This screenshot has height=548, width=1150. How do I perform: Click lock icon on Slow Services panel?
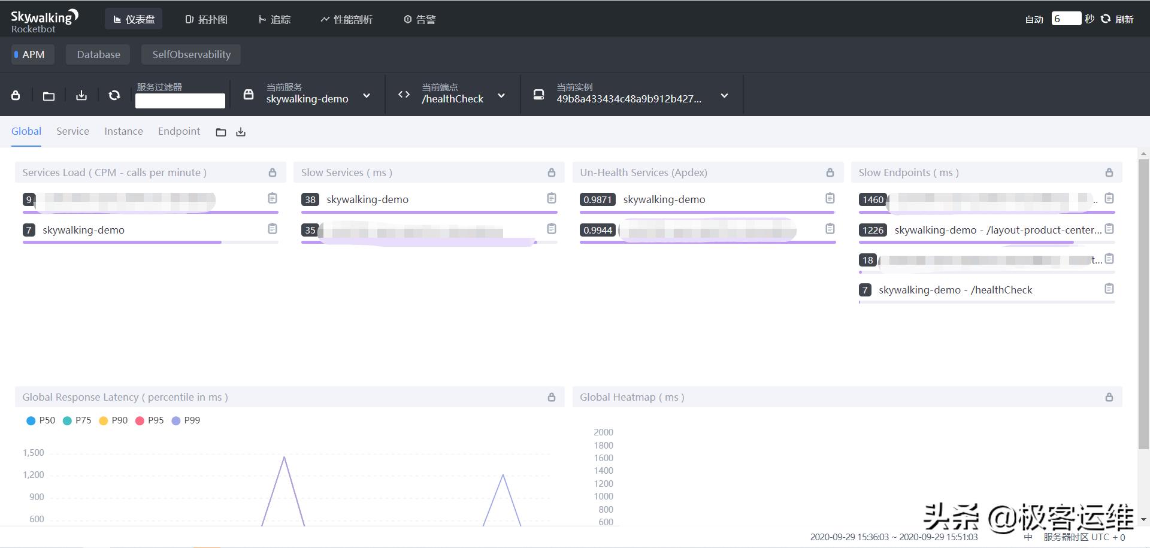coord(552,172)
